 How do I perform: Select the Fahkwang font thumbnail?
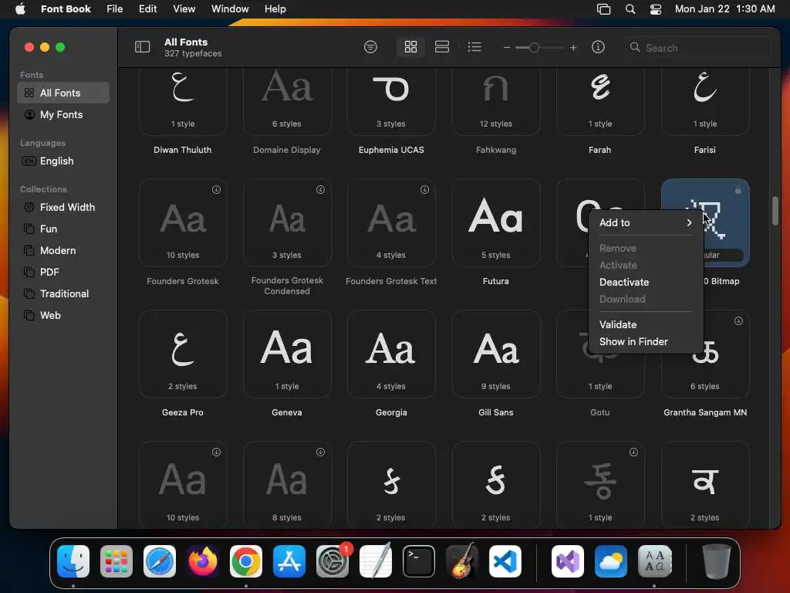(496, 101)
